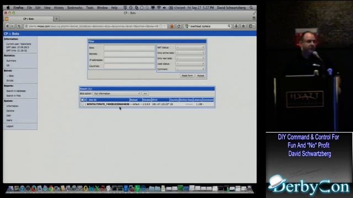Open the View menu

click(47, 8)
